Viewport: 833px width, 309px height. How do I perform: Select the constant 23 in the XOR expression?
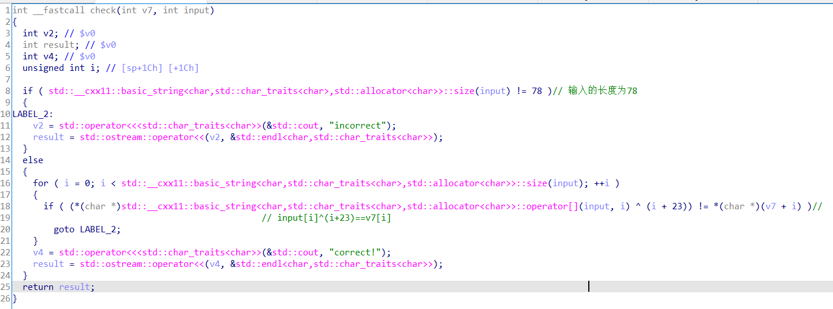click(678, 206)
